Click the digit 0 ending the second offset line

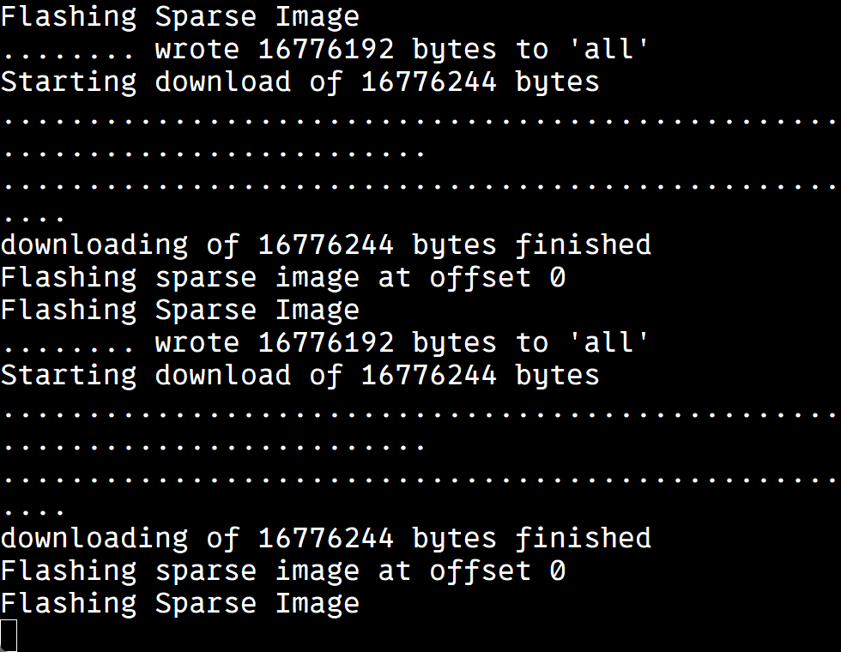click(x=557, y=571)
